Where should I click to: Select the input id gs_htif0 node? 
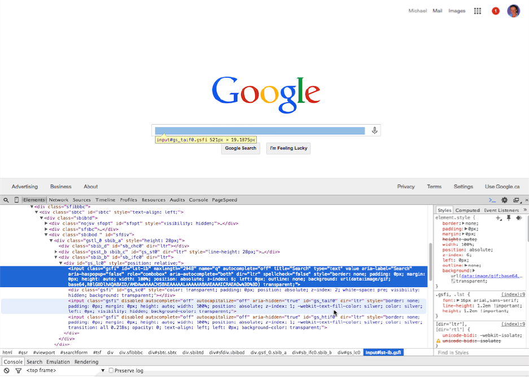[x=213, y=322]
